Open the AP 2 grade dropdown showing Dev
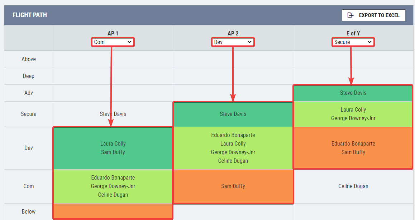The image size is (415, 220). point(233,42)
